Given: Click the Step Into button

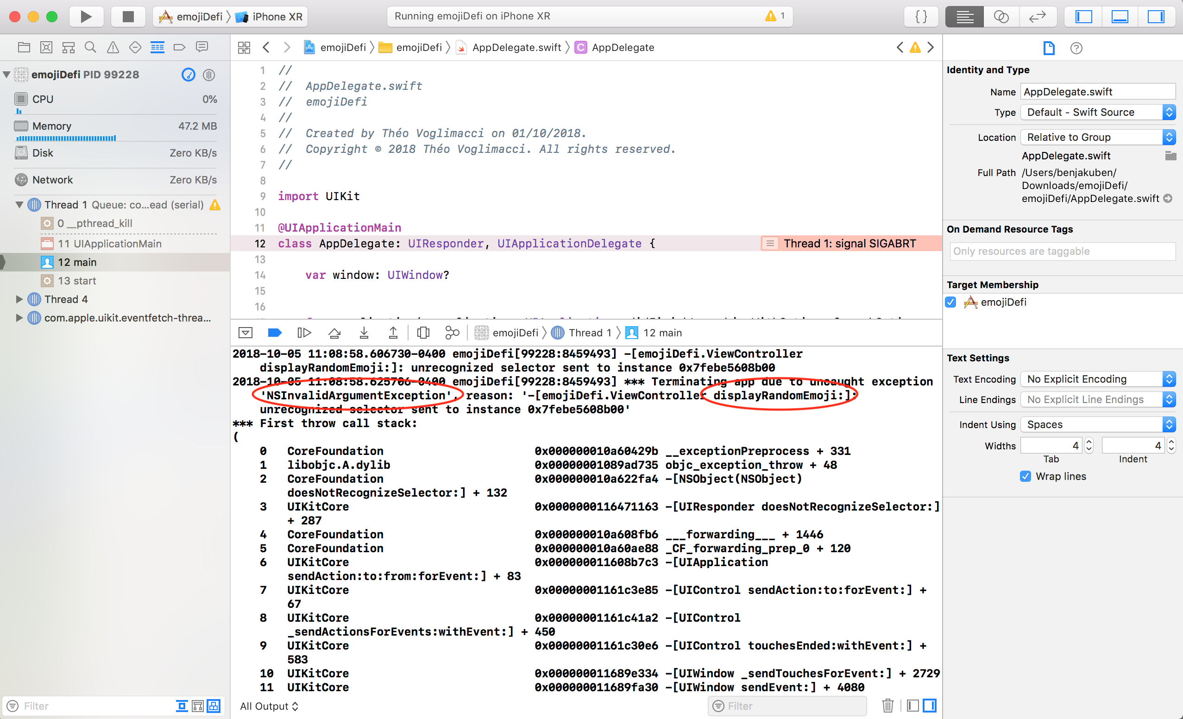Looking at the screenshot, I should [364, 333].
